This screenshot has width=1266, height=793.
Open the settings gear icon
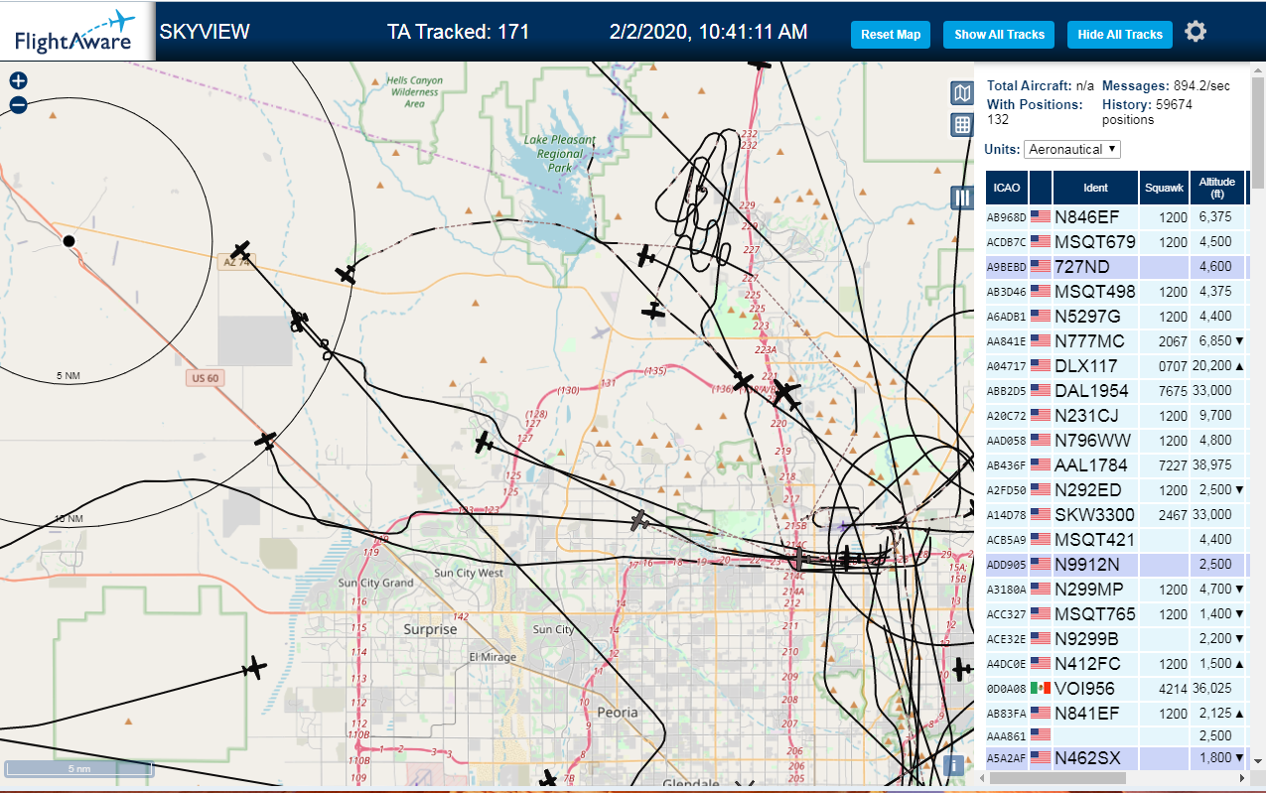(1196, 32)
